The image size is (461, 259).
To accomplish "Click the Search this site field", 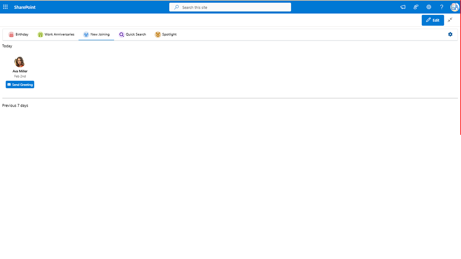I will coord(230,7).
